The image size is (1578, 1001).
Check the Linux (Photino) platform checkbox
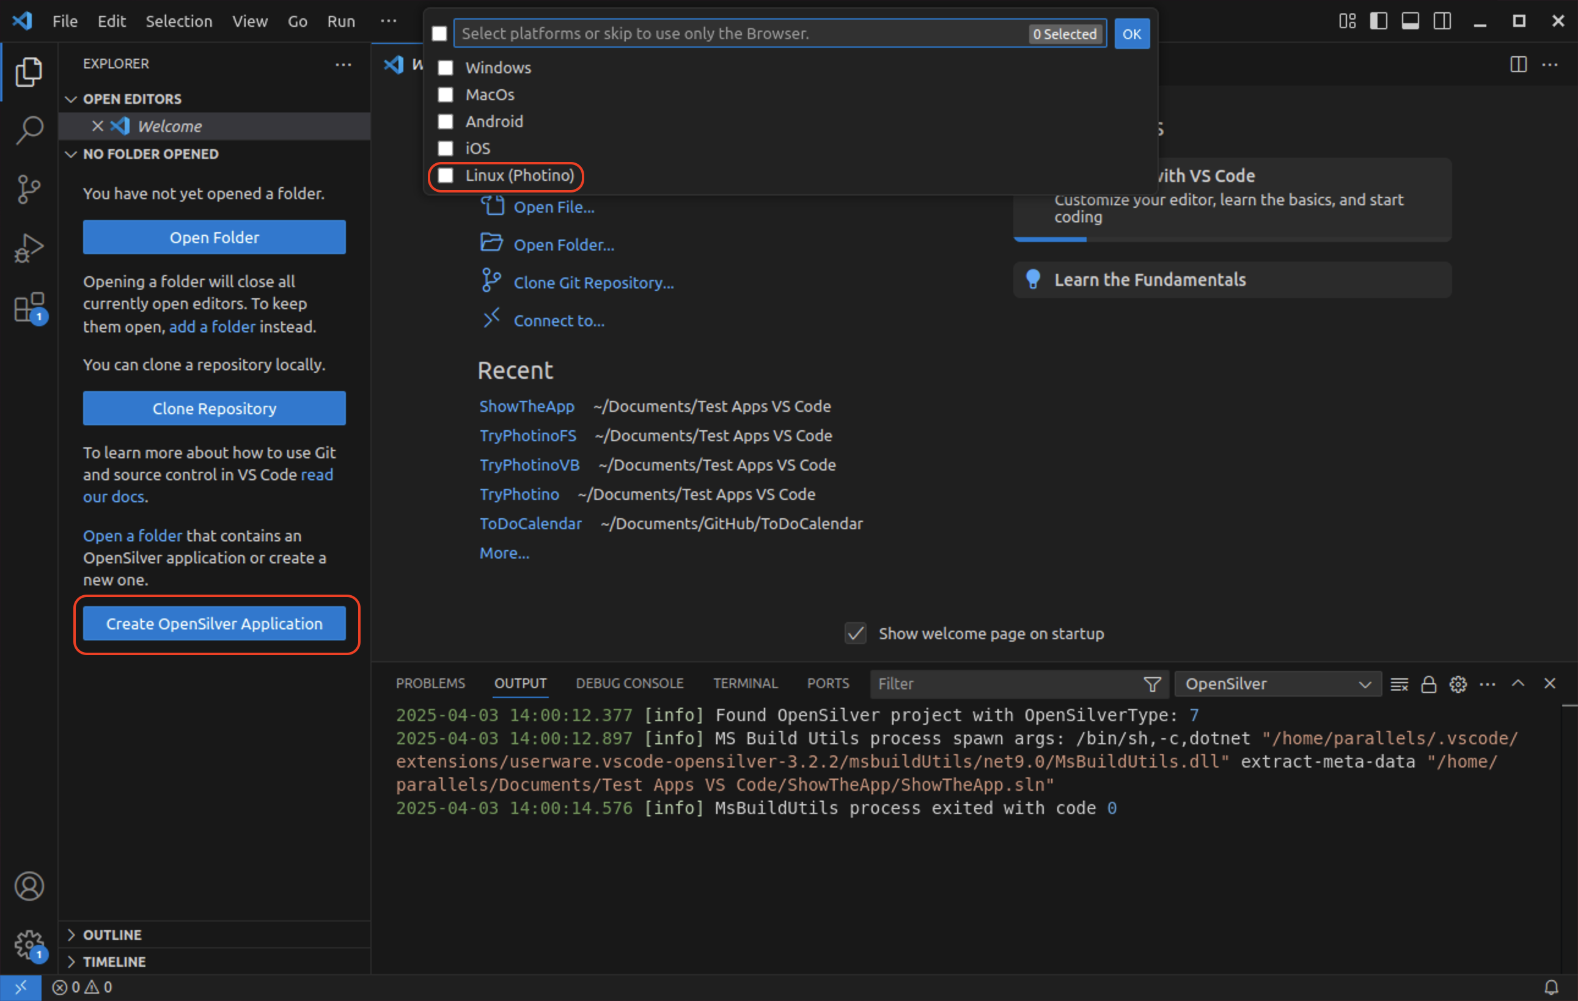click(x=446, y=175)
